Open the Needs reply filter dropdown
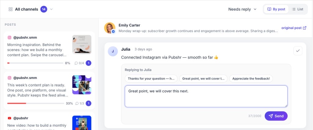The image size is (313, 130). [242, 9]
